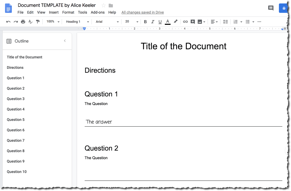Open the Format menu
Image resolution: width=291 pixels, height=191 pixels.
point(68,12)
